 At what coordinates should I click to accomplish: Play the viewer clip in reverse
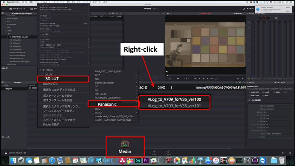200,79
